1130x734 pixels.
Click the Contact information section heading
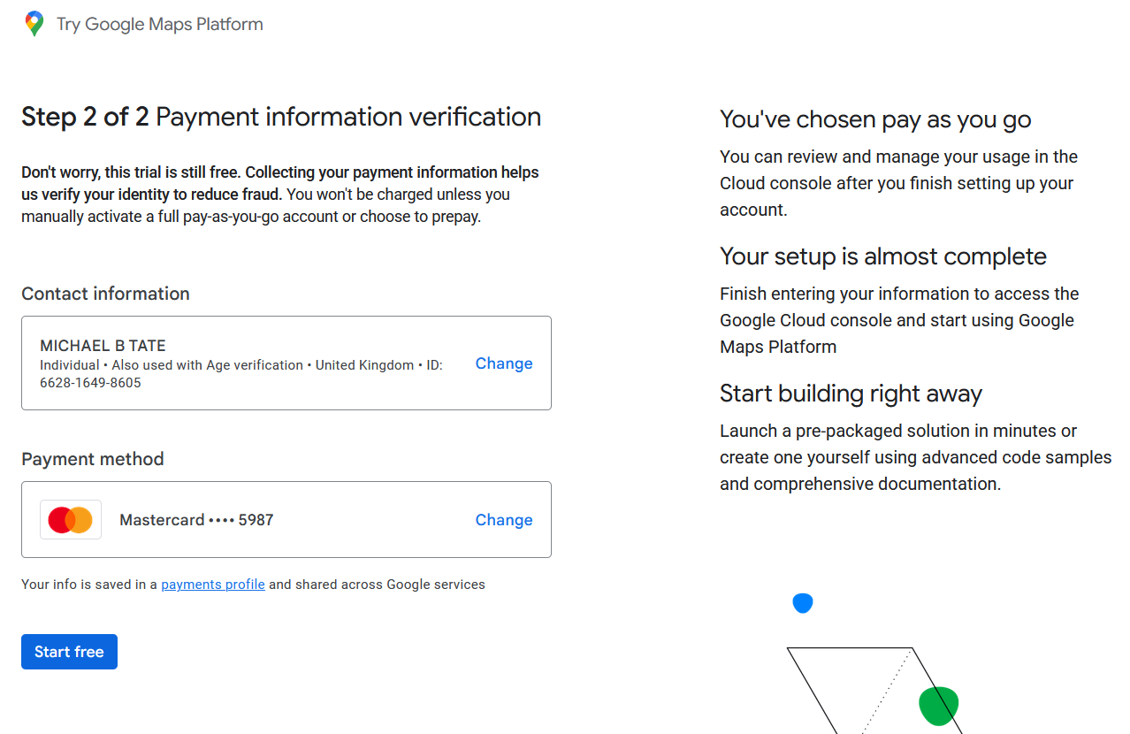(x=105, y=294)
